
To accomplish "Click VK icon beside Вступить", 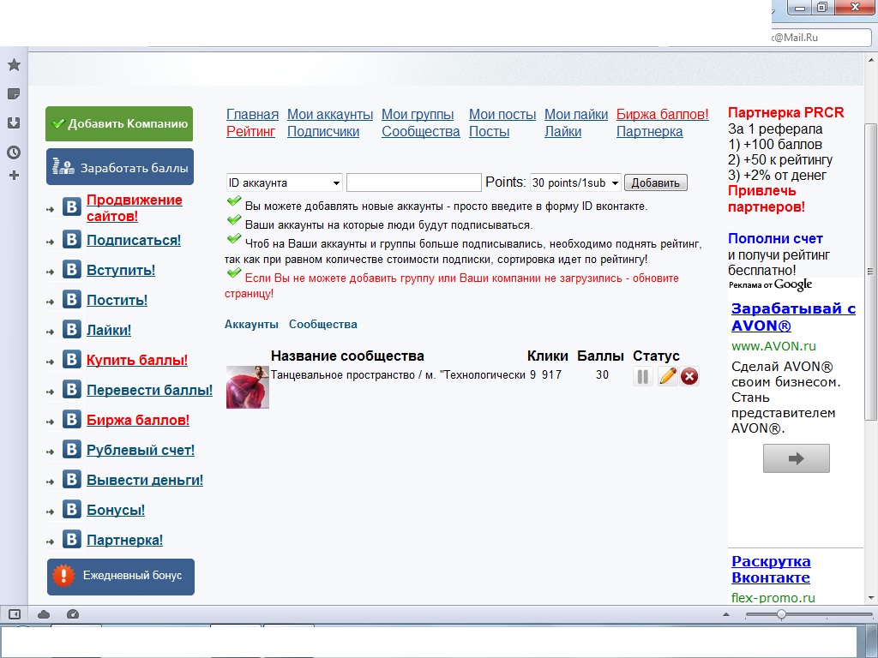I will tap(71, 270).
